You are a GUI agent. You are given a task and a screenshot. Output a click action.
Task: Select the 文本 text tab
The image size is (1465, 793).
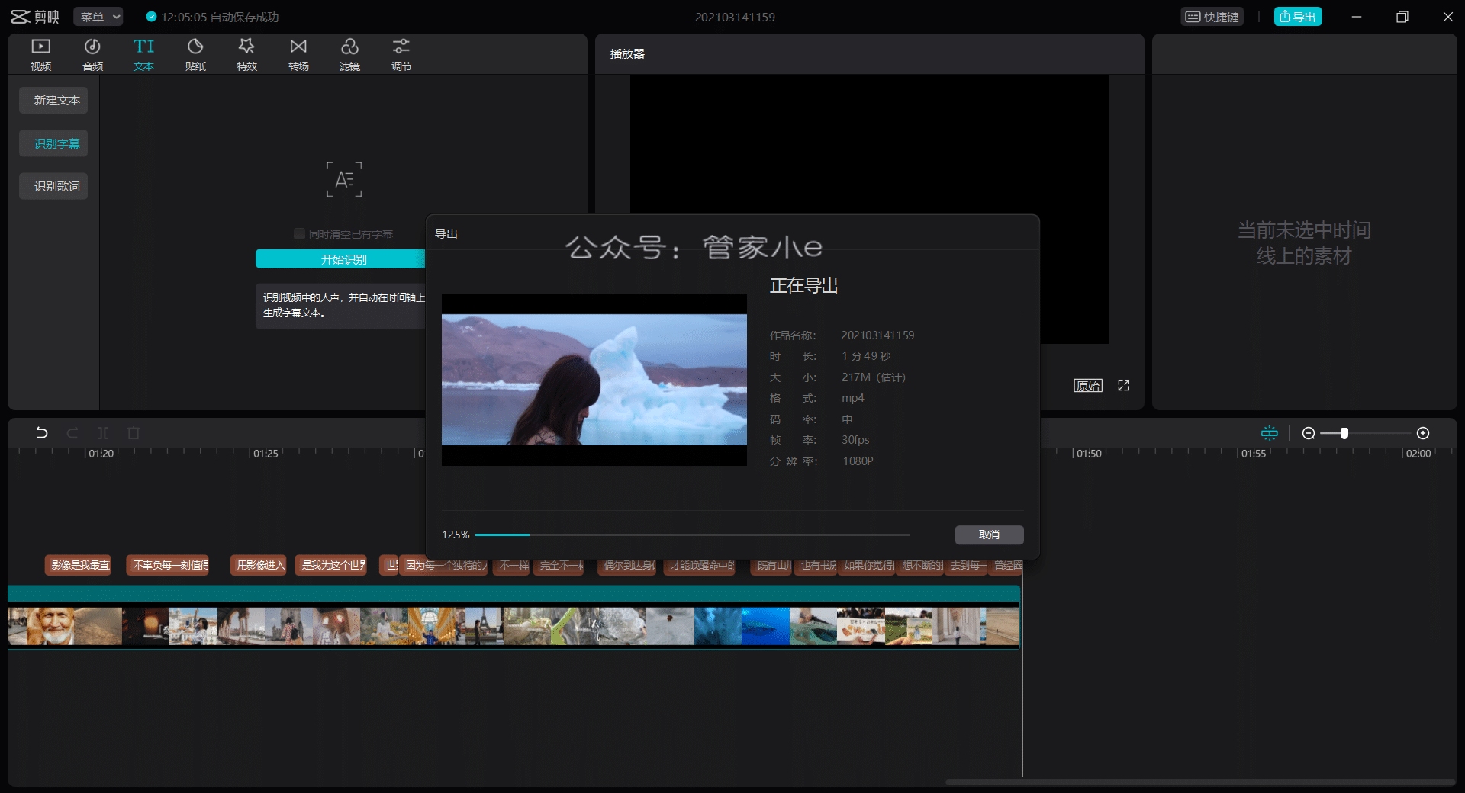[x=143, y=55]
